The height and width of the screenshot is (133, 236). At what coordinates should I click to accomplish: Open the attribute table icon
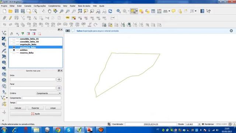[153, 11]
